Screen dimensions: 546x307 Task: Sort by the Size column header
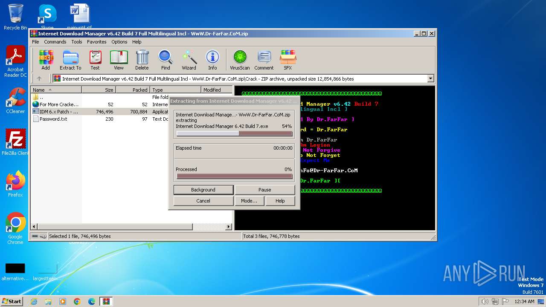pos(99,90)
